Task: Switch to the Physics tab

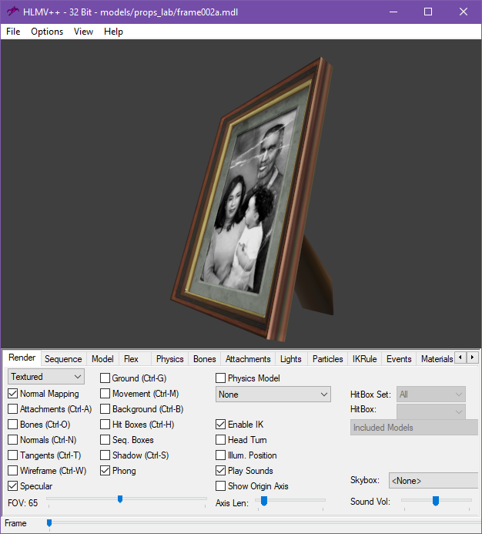Action: [170, 359]
